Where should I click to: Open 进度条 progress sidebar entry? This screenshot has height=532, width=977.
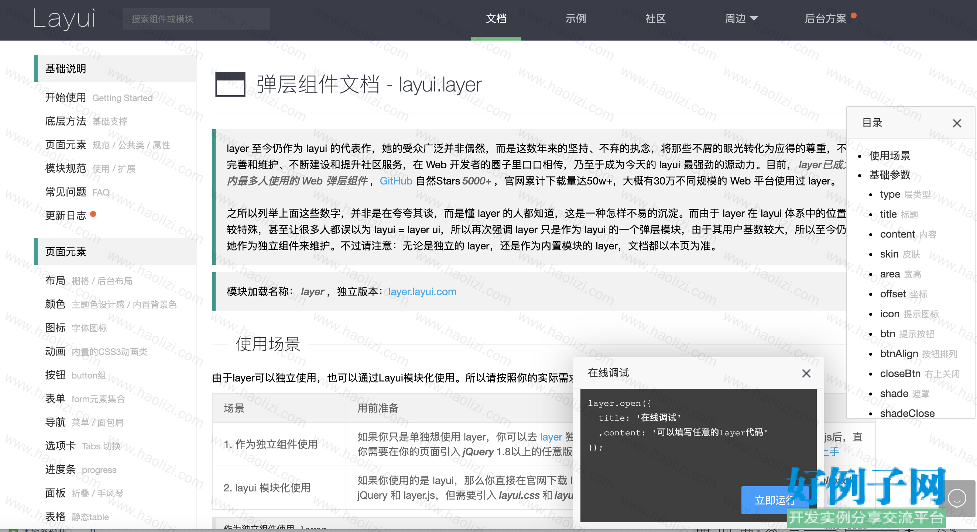click(80, 470)
